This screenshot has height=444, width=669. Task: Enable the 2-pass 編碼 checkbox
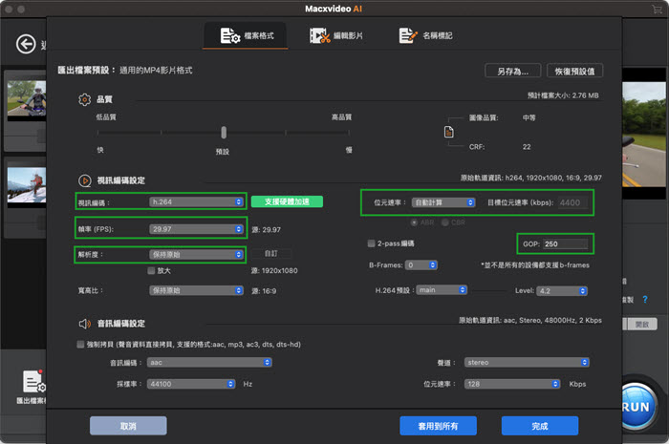pyautogui.click(x=371, y=243)
